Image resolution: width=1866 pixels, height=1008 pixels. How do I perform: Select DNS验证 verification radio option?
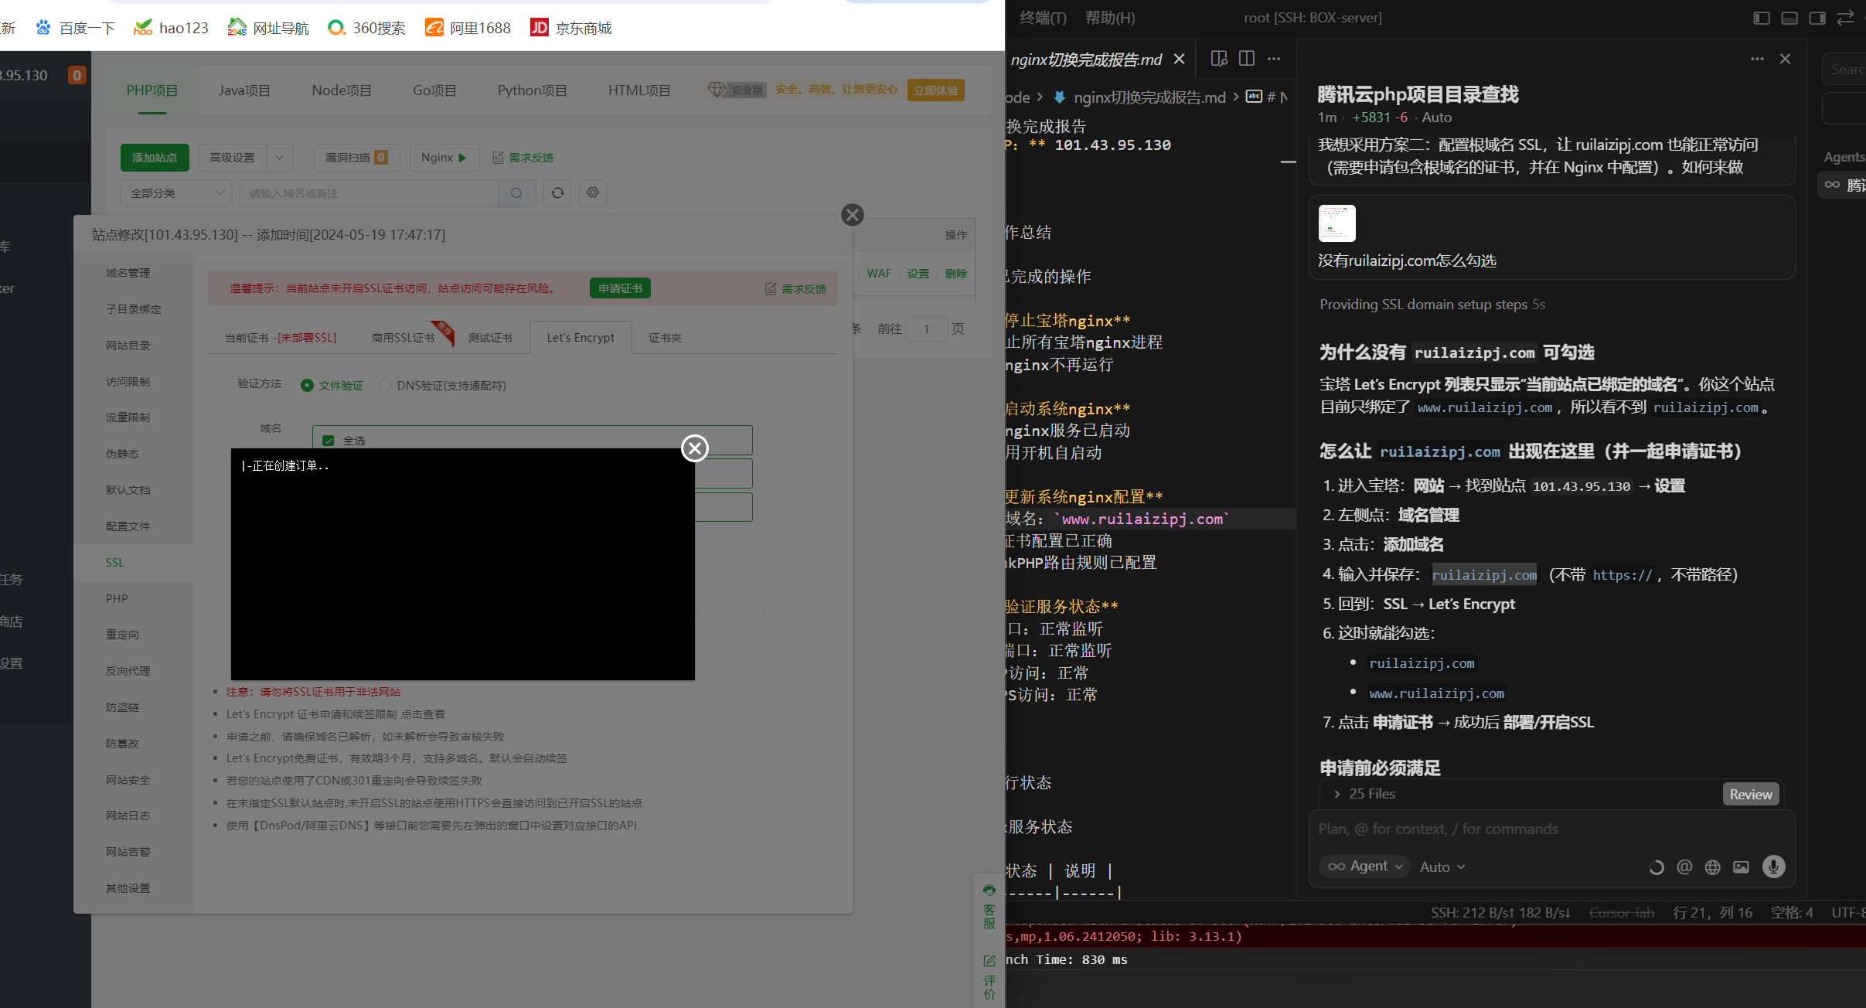[x=385, y=385]
